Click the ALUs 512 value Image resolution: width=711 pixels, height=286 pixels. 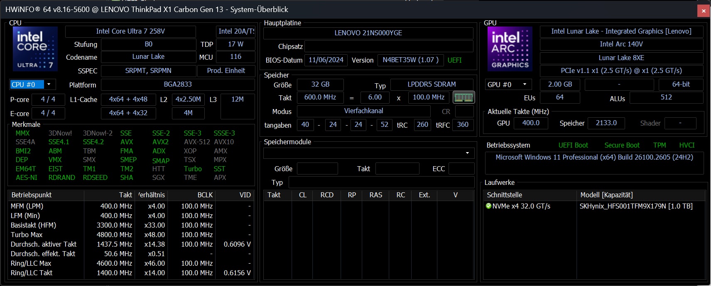(666, 97)
